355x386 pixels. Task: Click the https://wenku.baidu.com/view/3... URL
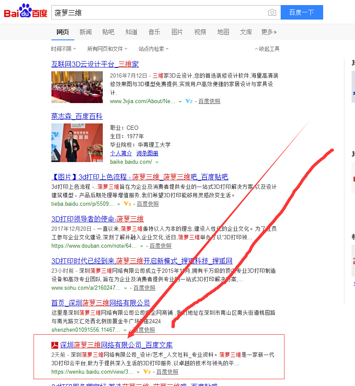[x=92, y=372]
